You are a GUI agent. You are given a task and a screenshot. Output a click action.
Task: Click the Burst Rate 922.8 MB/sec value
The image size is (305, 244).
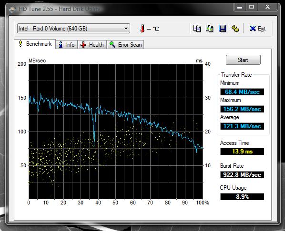(242, 175)
